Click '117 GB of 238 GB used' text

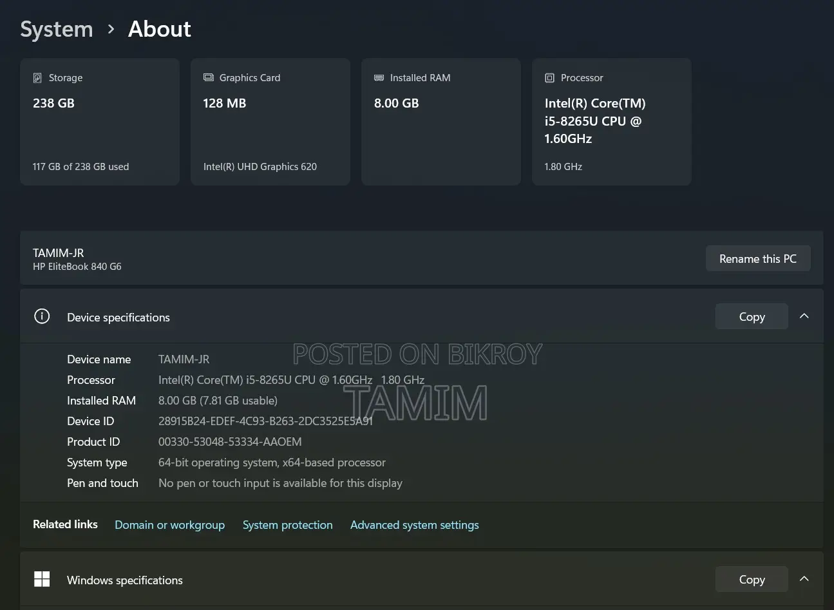click(81, 167)
